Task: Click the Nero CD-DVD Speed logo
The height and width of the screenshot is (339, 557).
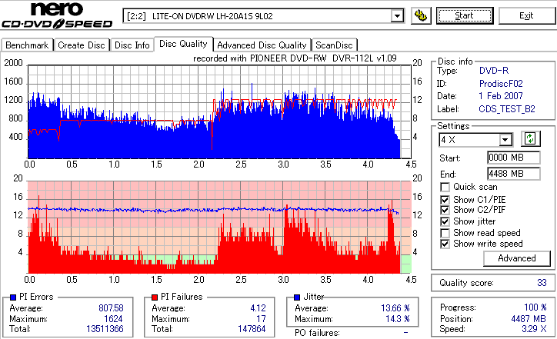Action: coord(57,15)
